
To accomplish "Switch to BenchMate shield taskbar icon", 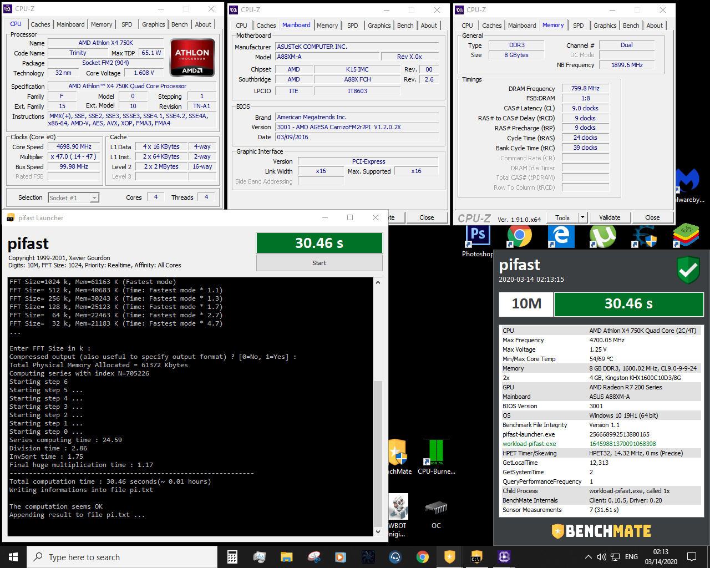I will 450,557.
